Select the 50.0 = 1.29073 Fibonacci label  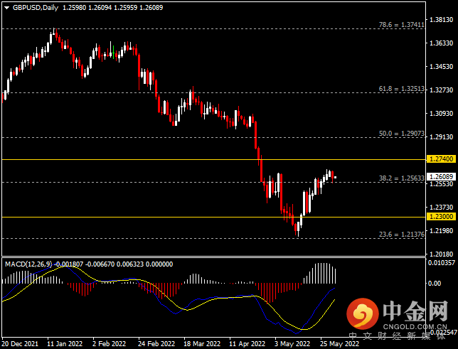pyautogui.click(x=402, y=134)
